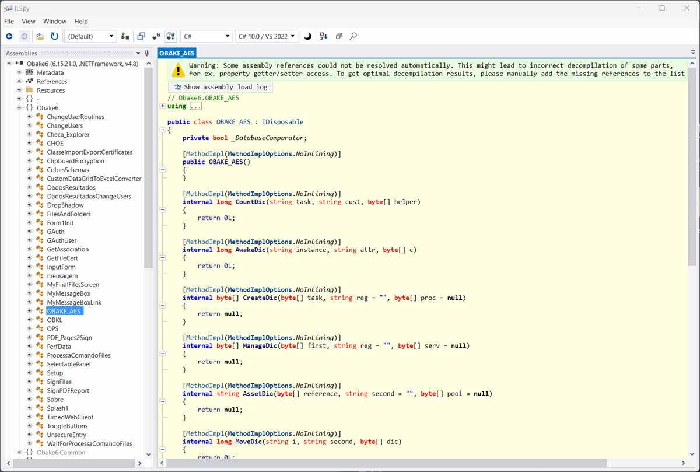
Task: Click the class icon beside UnsecureEntry
Action: pyautogui.click(x=40, y=435)
